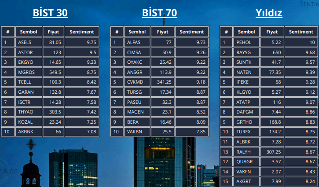Sort BİST 70 table by Fiyat header

click(162, 32)
